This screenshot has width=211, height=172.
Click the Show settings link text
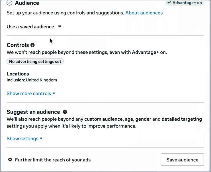click(x=22, y=139)
